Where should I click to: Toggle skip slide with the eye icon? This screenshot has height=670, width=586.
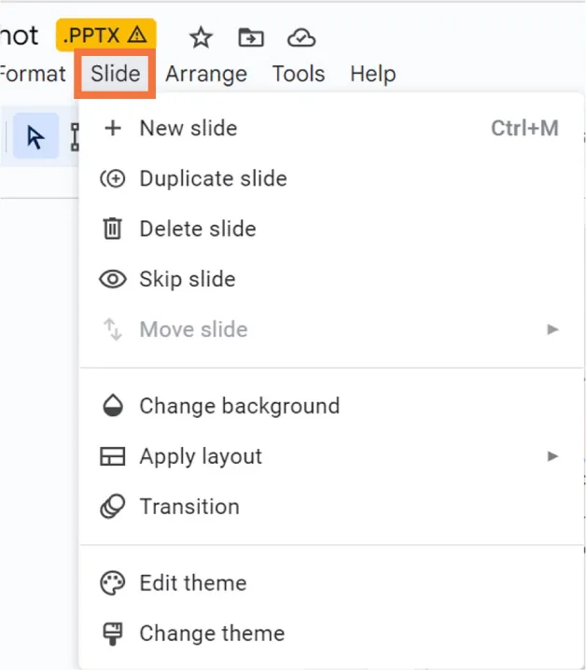[113, 279]
